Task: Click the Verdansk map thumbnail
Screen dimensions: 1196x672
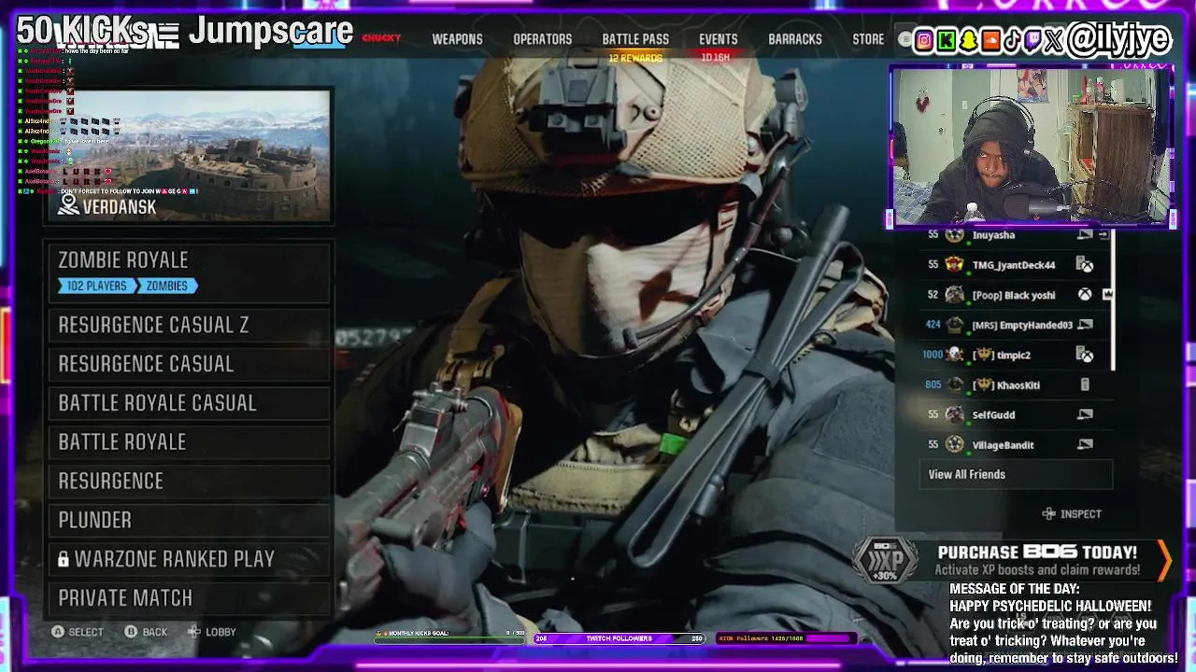Action: (x=190, y=156)
